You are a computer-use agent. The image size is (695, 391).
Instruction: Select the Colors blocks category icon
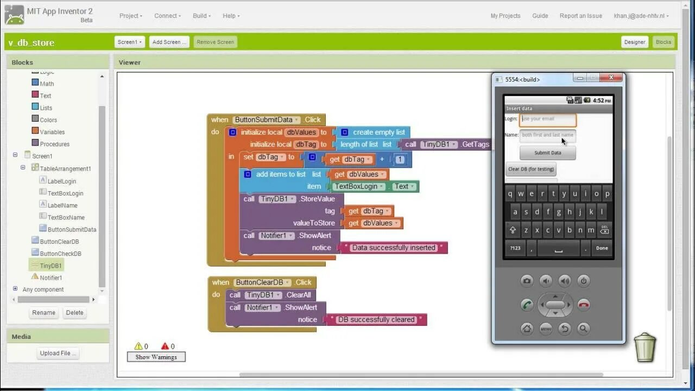tap(35, 118)
